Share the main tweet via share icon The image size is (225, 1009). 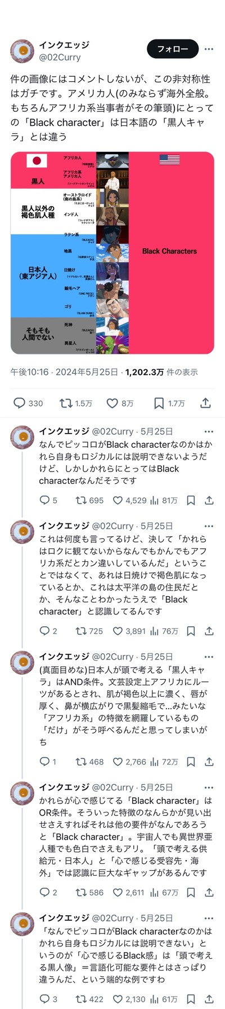206,403
